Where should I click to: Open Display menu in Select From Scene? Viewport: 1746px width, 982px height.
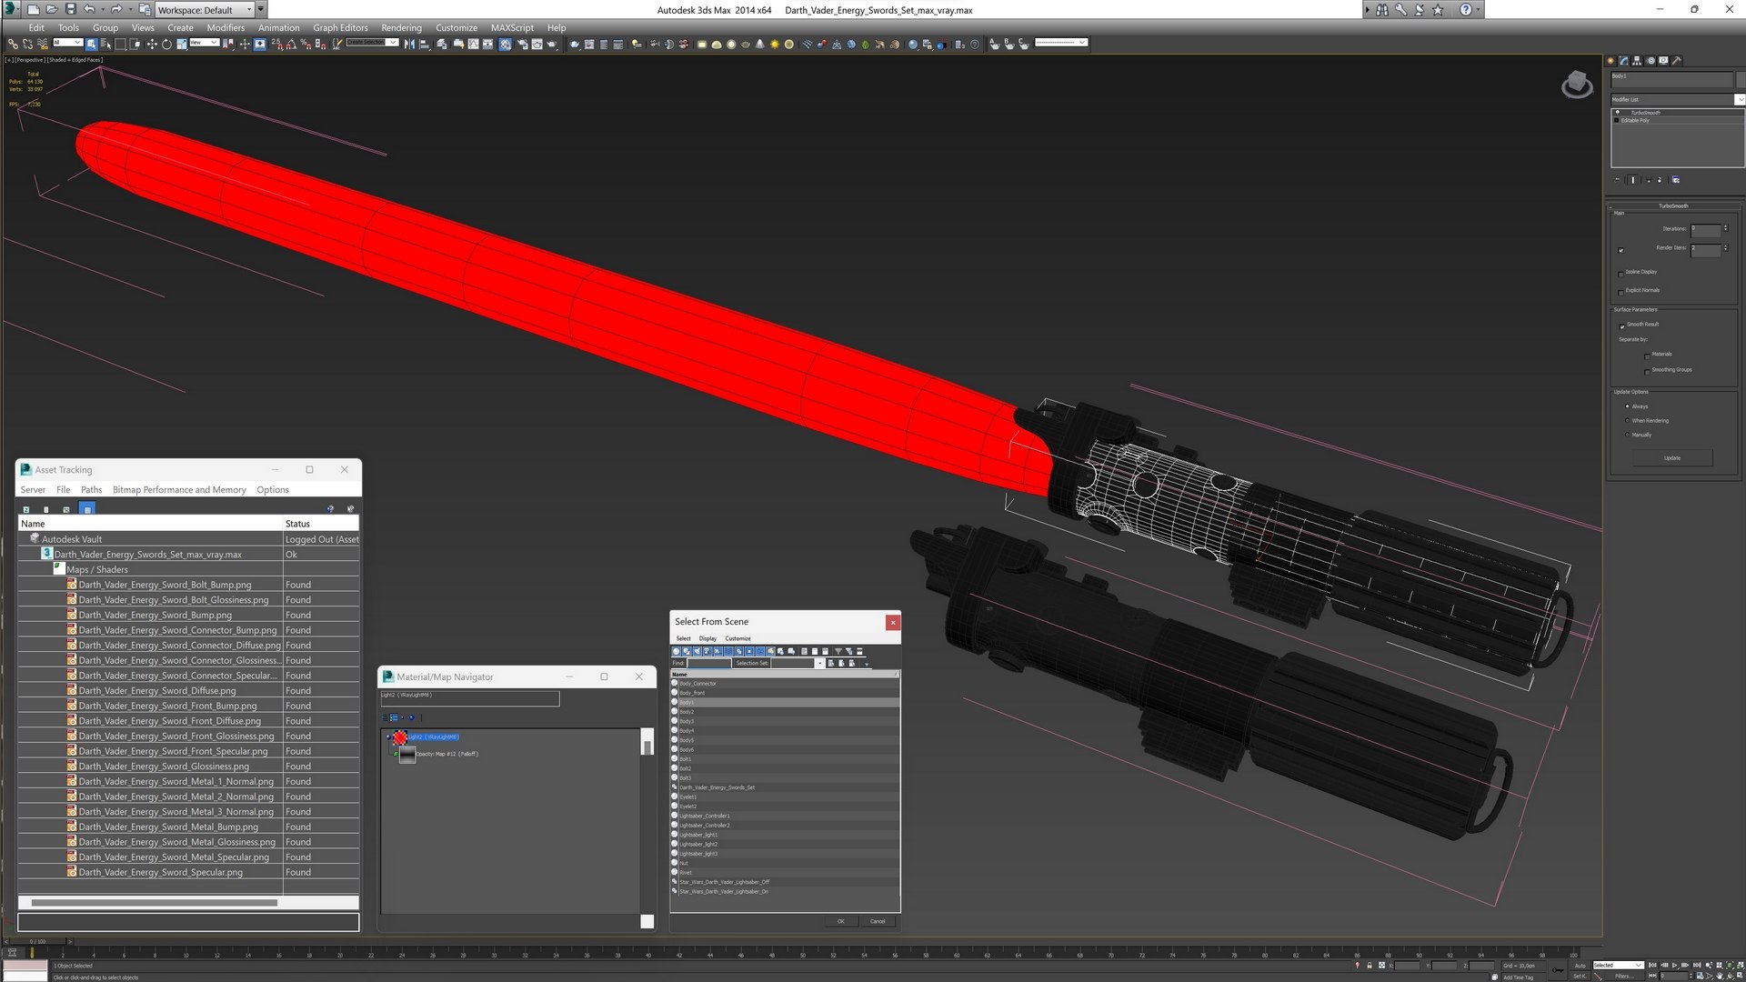click(707, 638)
